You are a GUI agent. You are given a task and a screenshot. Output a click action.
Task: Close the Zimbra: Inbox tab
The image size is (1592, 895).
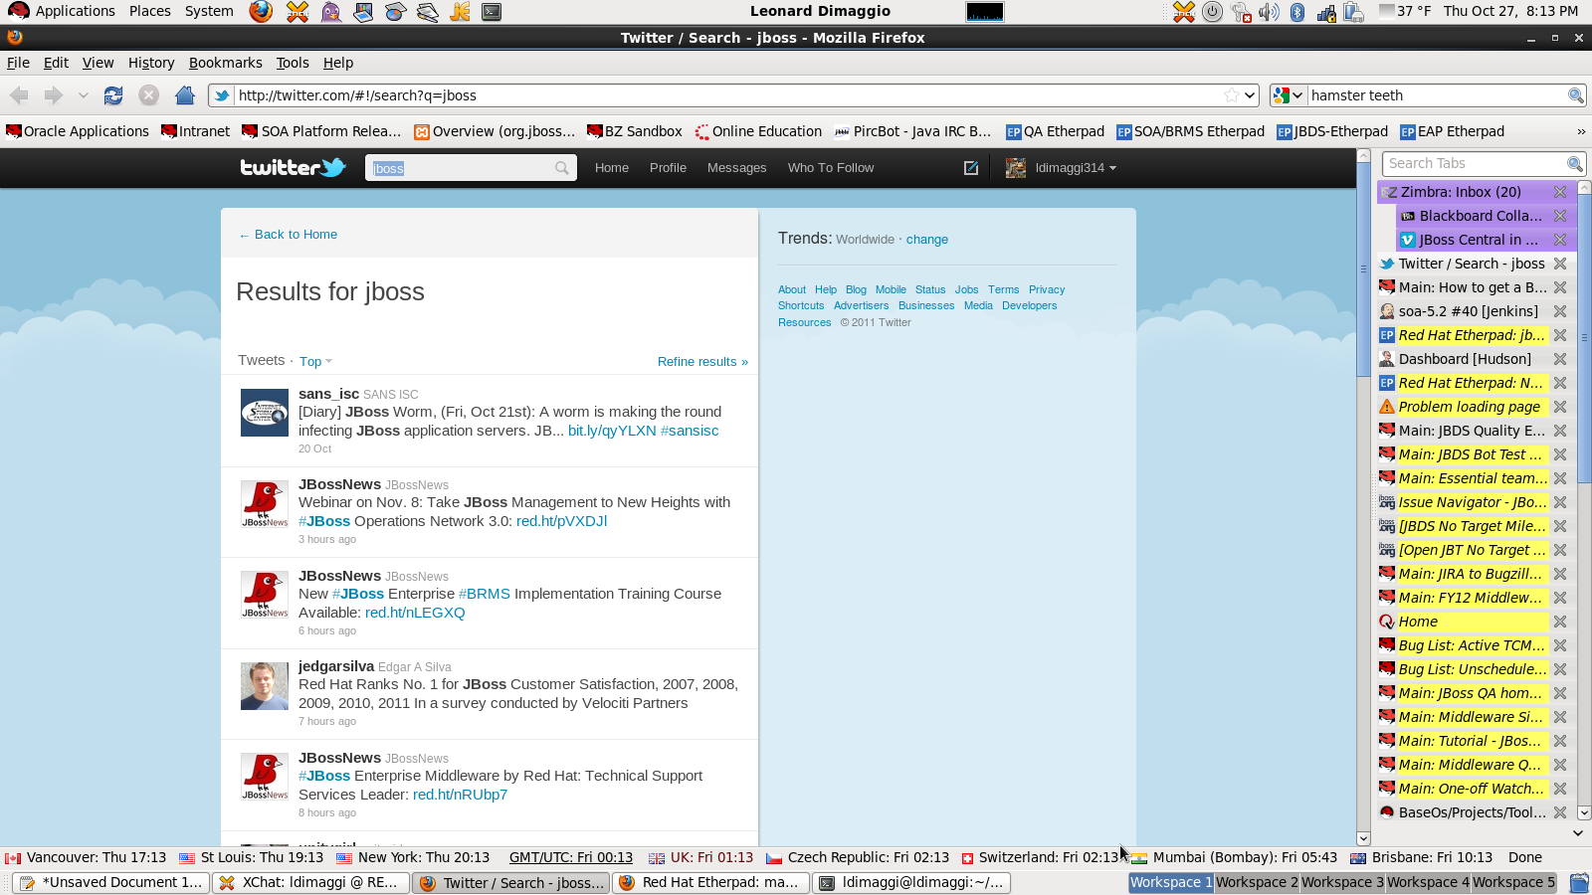(1560, 192)
